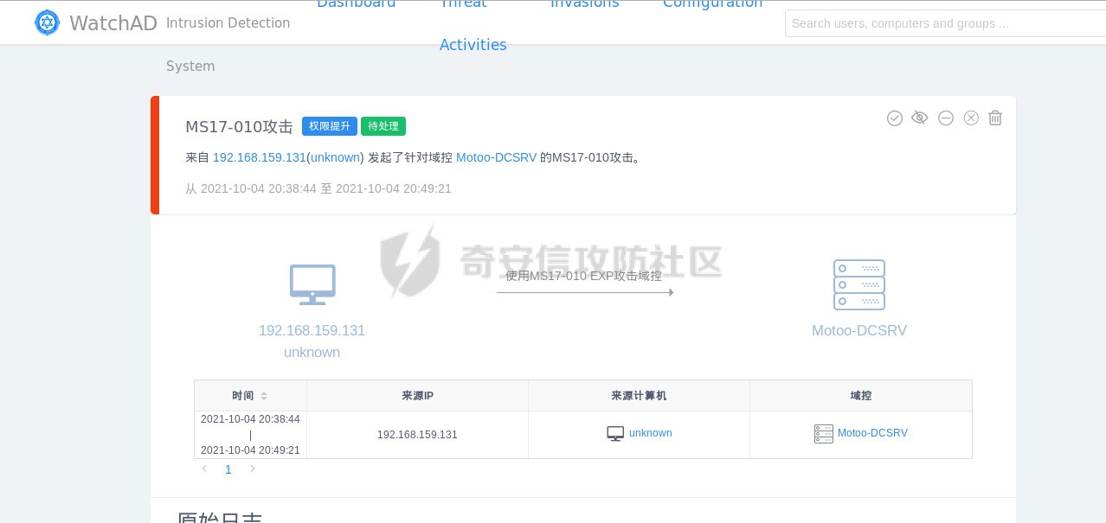Select page 1 in the pagination

pos(228,469)
